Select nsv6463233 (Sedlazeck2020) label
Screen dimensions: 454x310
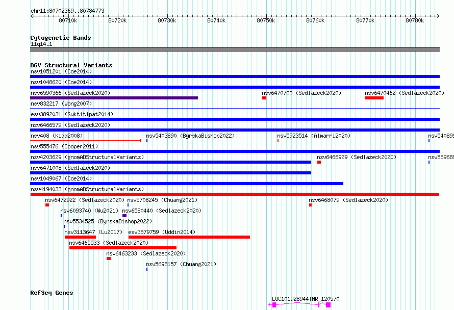point(146,253)
